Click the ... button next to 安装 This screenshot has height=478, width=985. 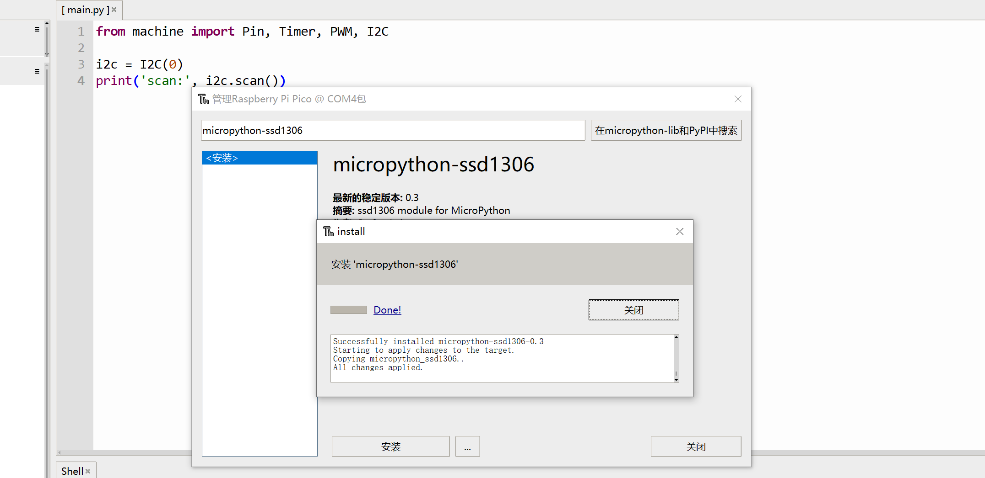467,446
